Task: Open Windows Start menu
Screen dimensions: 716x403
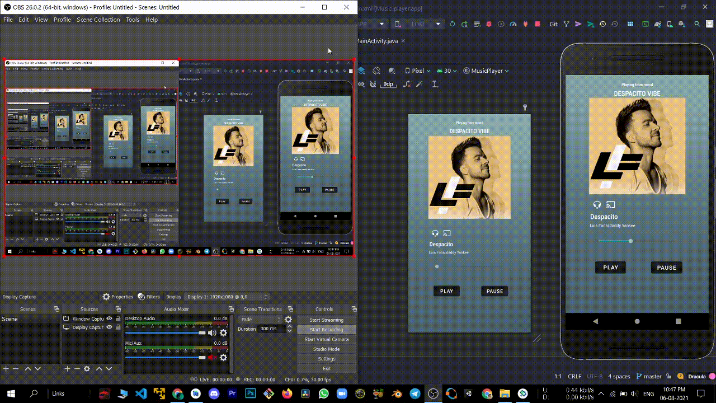Action: [x=11, y=393]
